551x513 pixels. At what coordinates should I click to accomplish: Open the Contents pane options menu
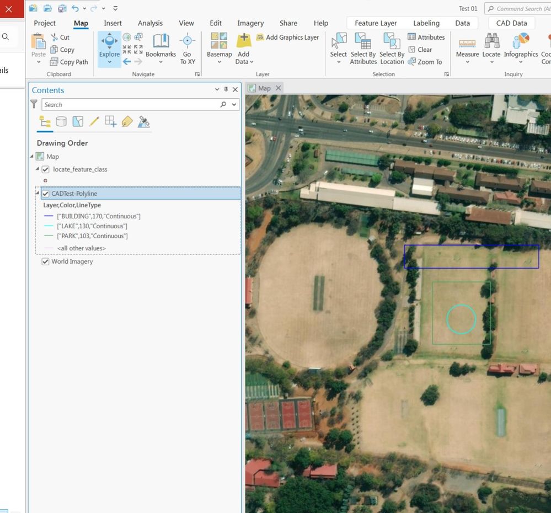coord(217,90)
